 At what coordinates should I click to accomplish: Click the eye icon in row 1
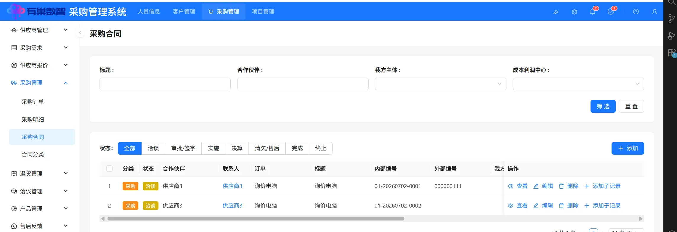[x=511, y=186]
